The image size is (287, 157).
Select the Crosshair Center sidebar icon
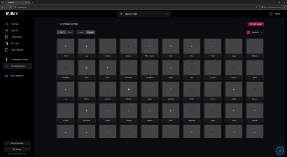(x=7, y=66)
